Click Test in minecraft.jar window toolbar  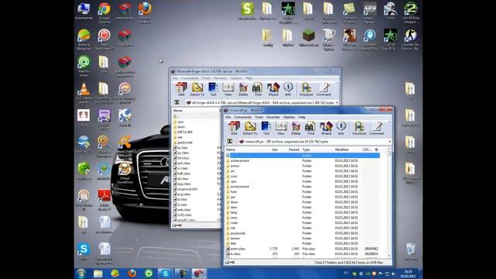[x=266, y=128]
